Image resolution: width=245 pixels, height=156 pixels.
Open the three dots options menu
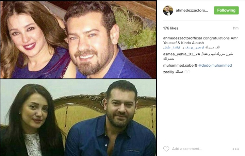(235, 149)
